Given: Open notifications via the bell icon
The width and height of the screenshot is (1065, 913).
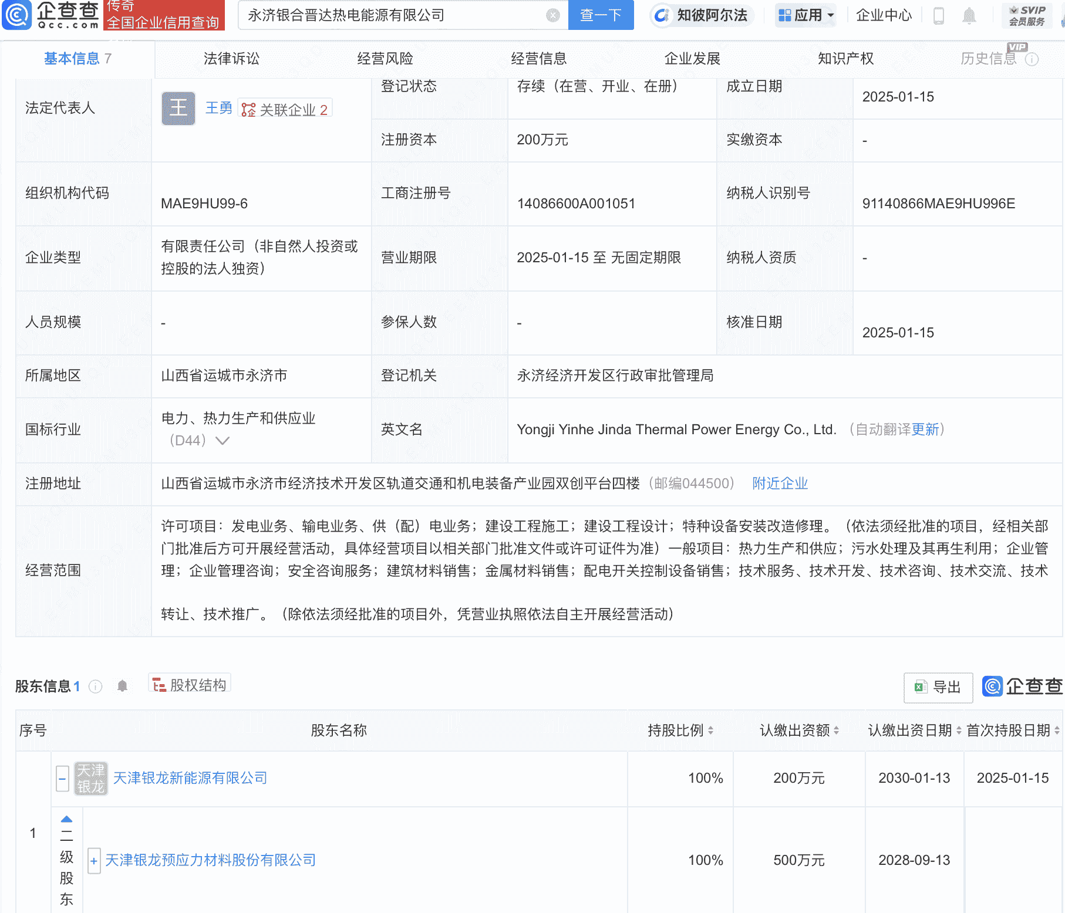Looking at the screenshot, I should [x=970, y=16].
